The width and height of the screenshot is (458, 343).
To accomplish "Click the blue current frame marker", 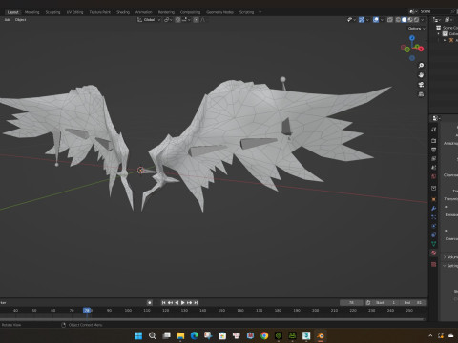I will click(x=87, y=311).
